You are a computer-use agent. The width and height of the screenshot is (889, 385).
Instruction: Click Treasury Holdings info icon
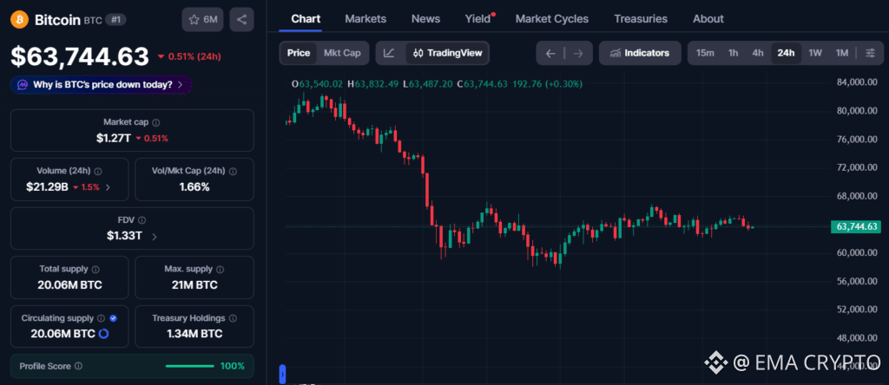(x=234, y=319)
